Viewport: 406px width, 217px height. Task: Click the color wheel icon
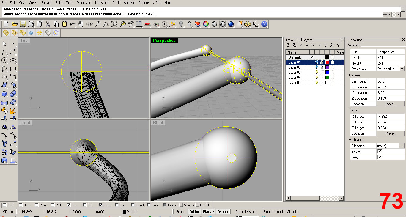[x=206, y=24]
